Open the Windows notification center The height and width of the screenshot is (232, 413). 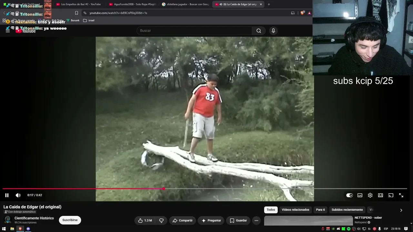(406, 229)
